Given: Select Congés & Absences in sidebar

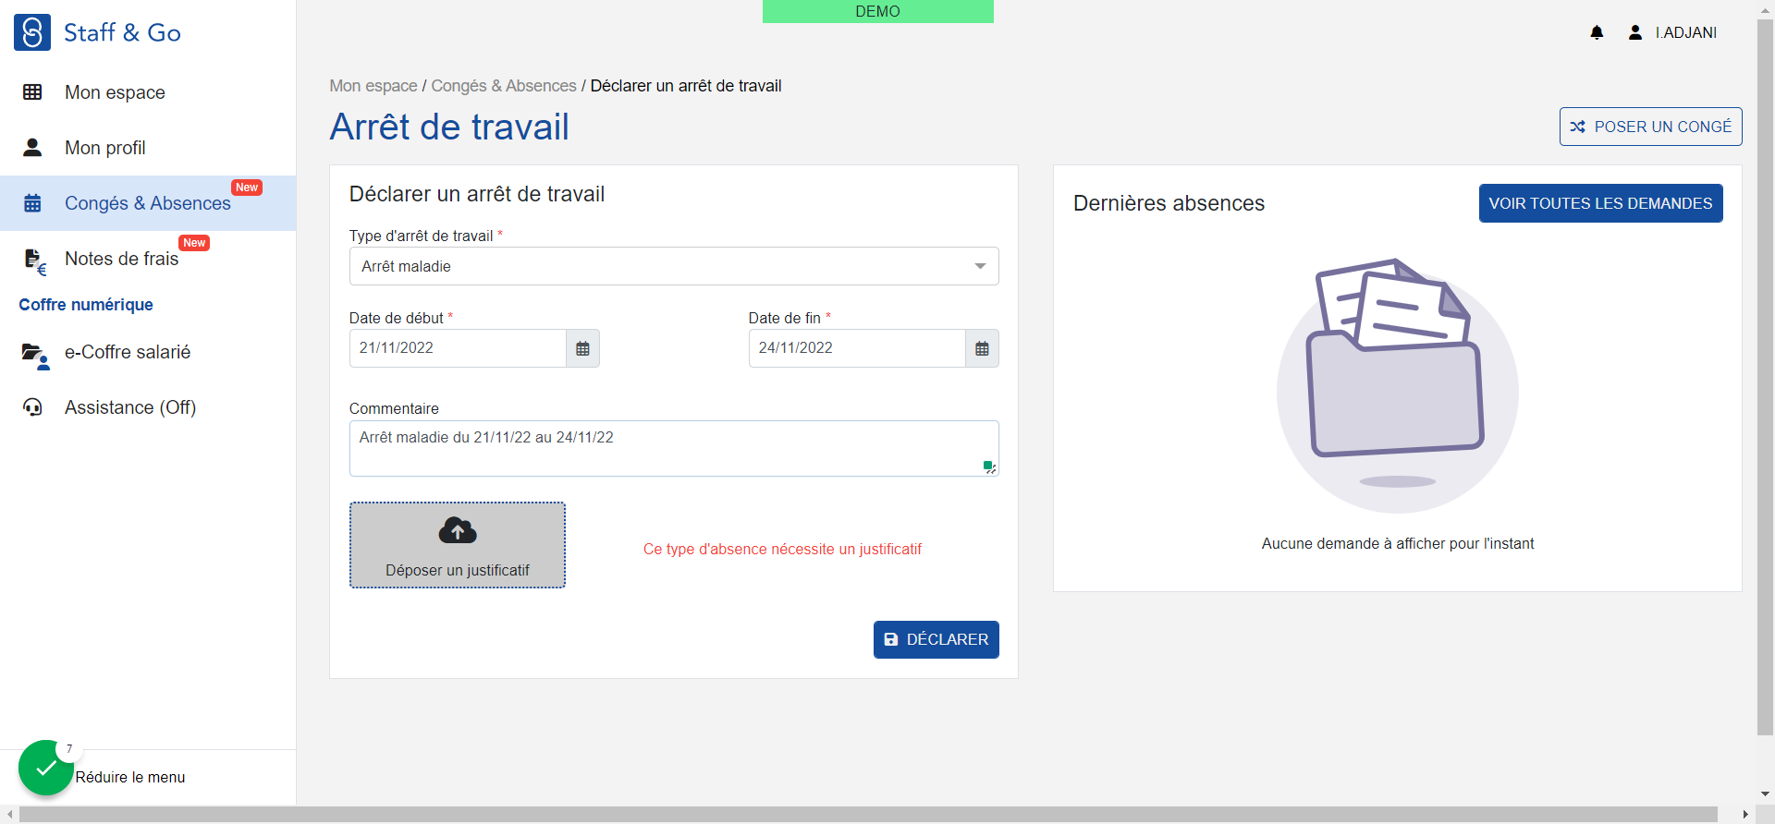Looking at the screenshot, I should click(148, 203).
